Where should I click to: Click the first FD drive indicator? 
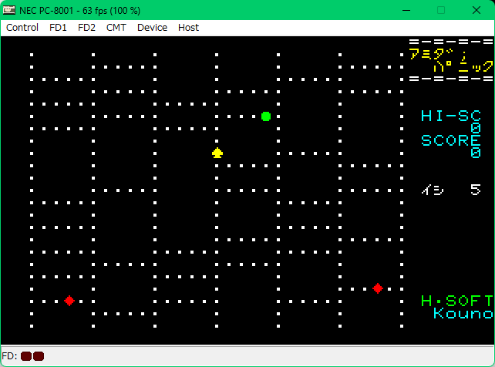(x=26, y=356)
